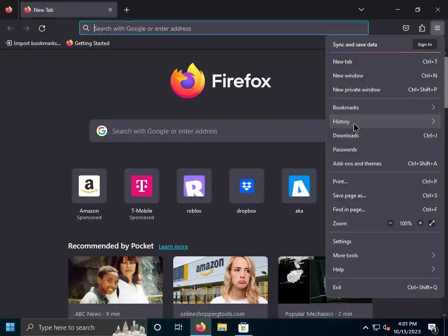Screen dimensions: 448x336
Task: Click the address bar input field
Action: 224,28
